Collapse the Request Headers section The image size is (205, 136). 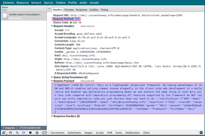[52, 26]
